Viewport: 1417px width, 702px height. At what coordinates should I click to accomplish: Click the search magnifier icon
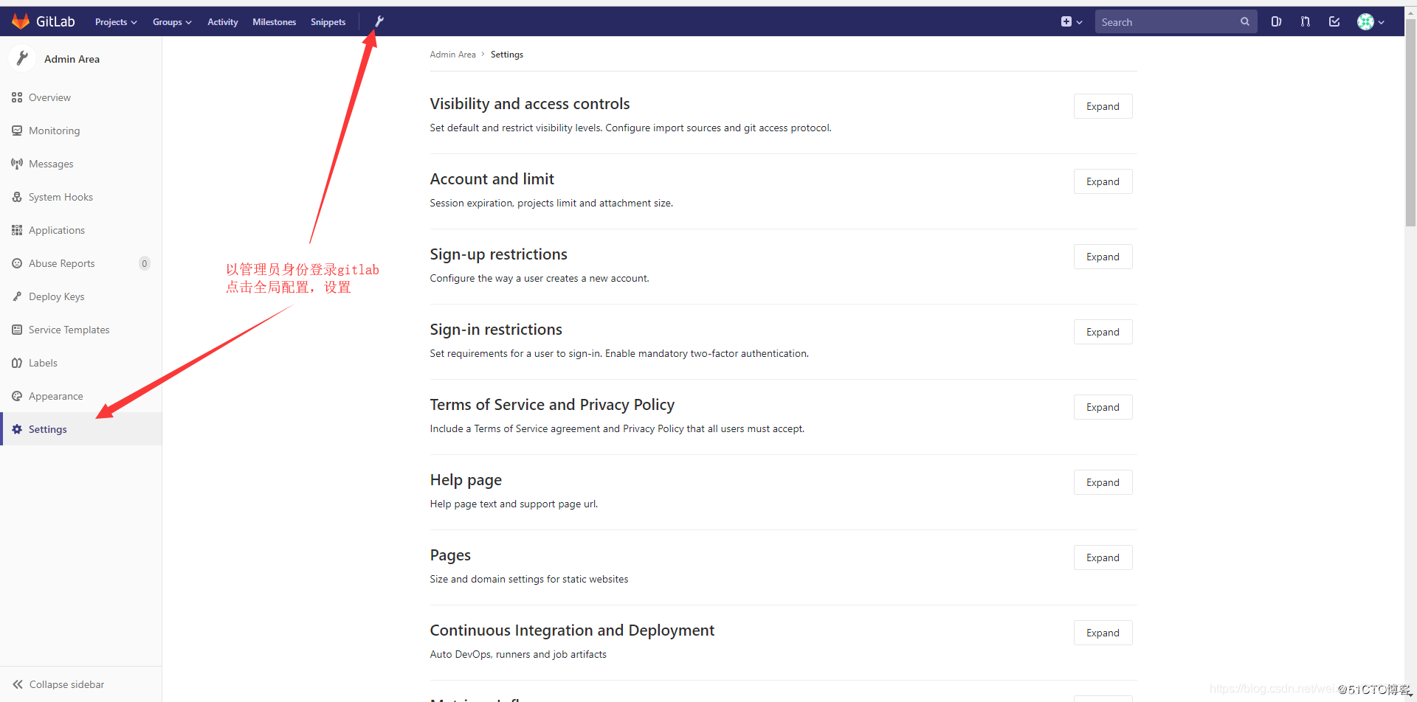pyautogui.click(x=1244, y=21)
